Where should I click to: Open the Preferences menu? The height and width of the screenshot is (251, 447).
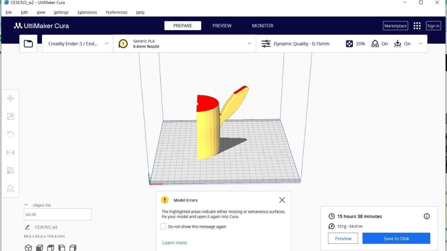[x=116, y=12]
